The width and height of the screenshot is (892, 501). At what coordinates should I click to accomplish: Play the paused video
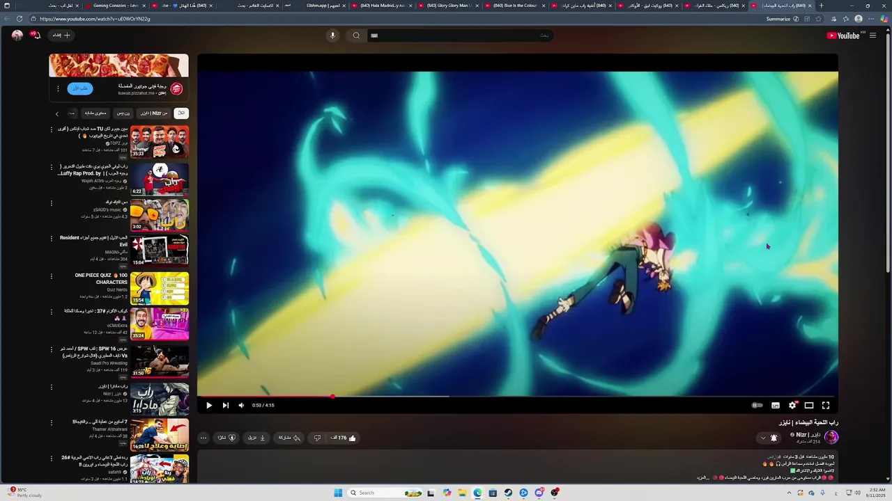[x=208, y=405]
